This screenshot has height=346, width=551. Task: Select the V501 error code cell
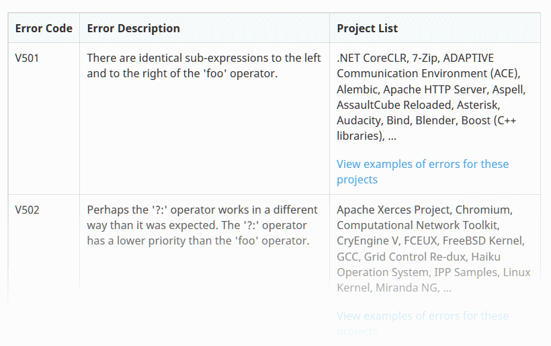point(28,58)
